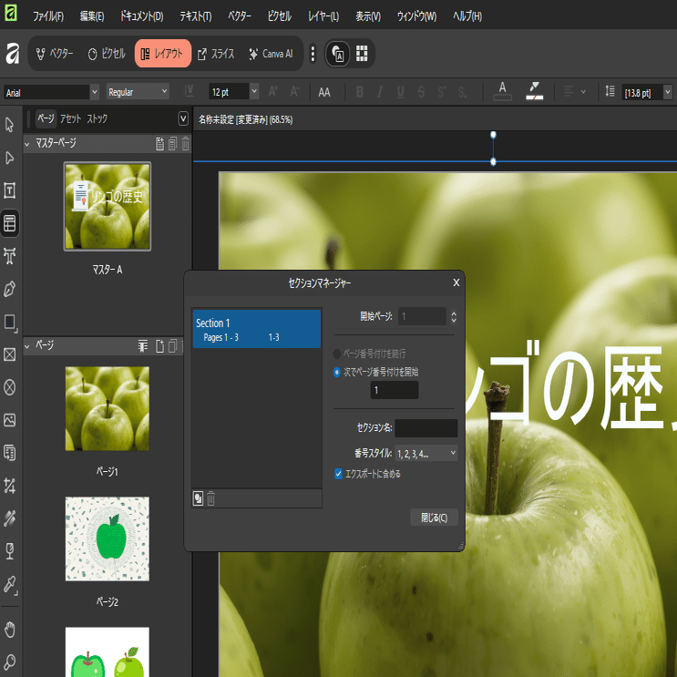Open the ヘルプ(H) menu
Screen dimensions: 677x677
point(467,16)
